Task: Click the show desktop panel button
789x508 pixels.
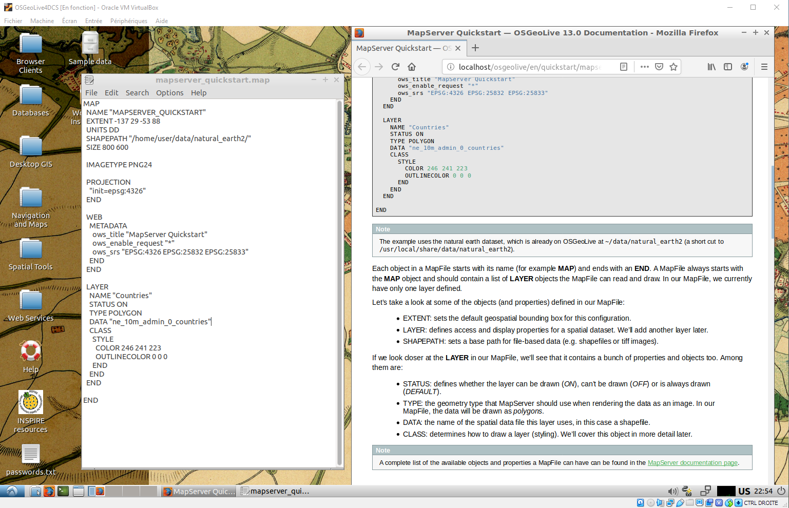Action: (79, 491)
